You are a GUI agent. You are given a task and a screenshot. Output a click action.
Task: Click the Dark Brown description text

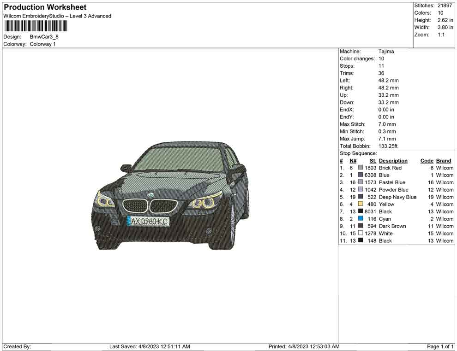point(392,226)
